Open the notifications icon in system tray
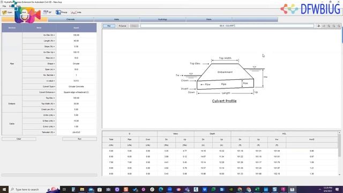Image resolution: width=343 pixels, height=193 pixels. point(337,189)
